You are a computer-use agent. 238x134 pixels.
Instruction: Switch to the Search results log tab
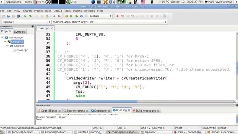[x=75, y=111]
